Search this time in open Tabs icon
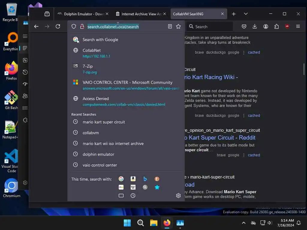The height and width of the screenshot is (230, 307). [121, 196]
